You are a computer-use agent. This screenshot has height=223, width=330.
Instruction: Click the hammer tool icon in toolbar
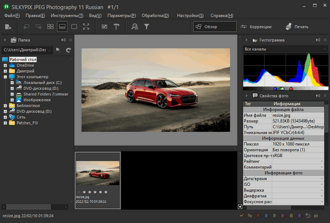[x=117, y=26]
